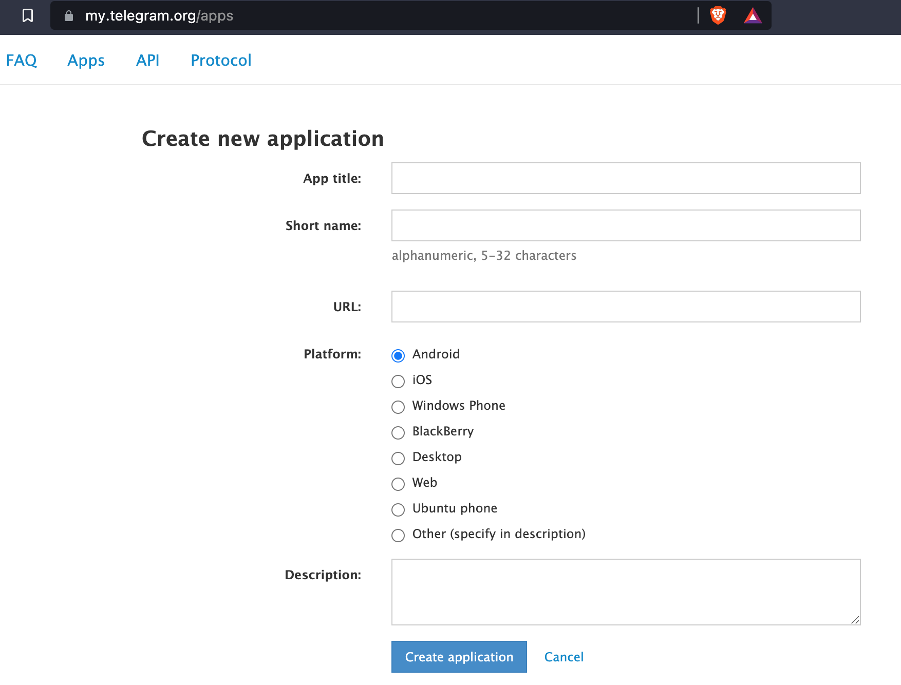This screenshot has width=901, height=685.
Task: Click the Short name label
Action: pyautogui.click(x=323, y=225)
